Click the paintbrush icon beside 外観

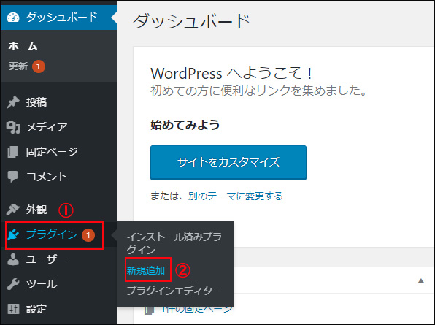12,210
